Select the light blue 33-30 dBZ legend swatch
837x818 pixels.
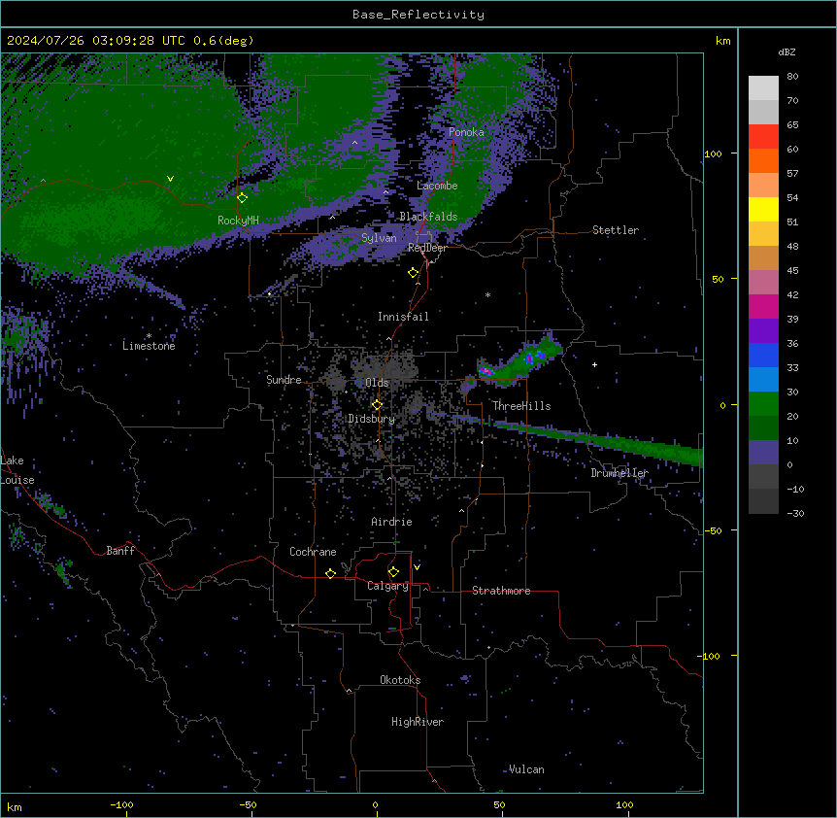(763, 379)
